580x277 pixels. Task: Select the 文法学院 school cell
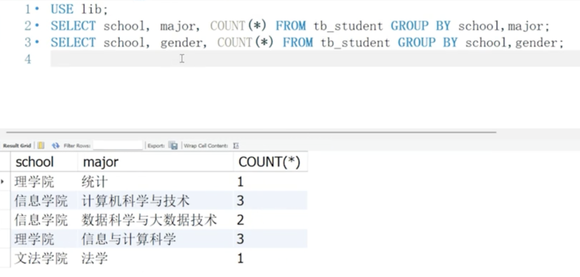41,258
